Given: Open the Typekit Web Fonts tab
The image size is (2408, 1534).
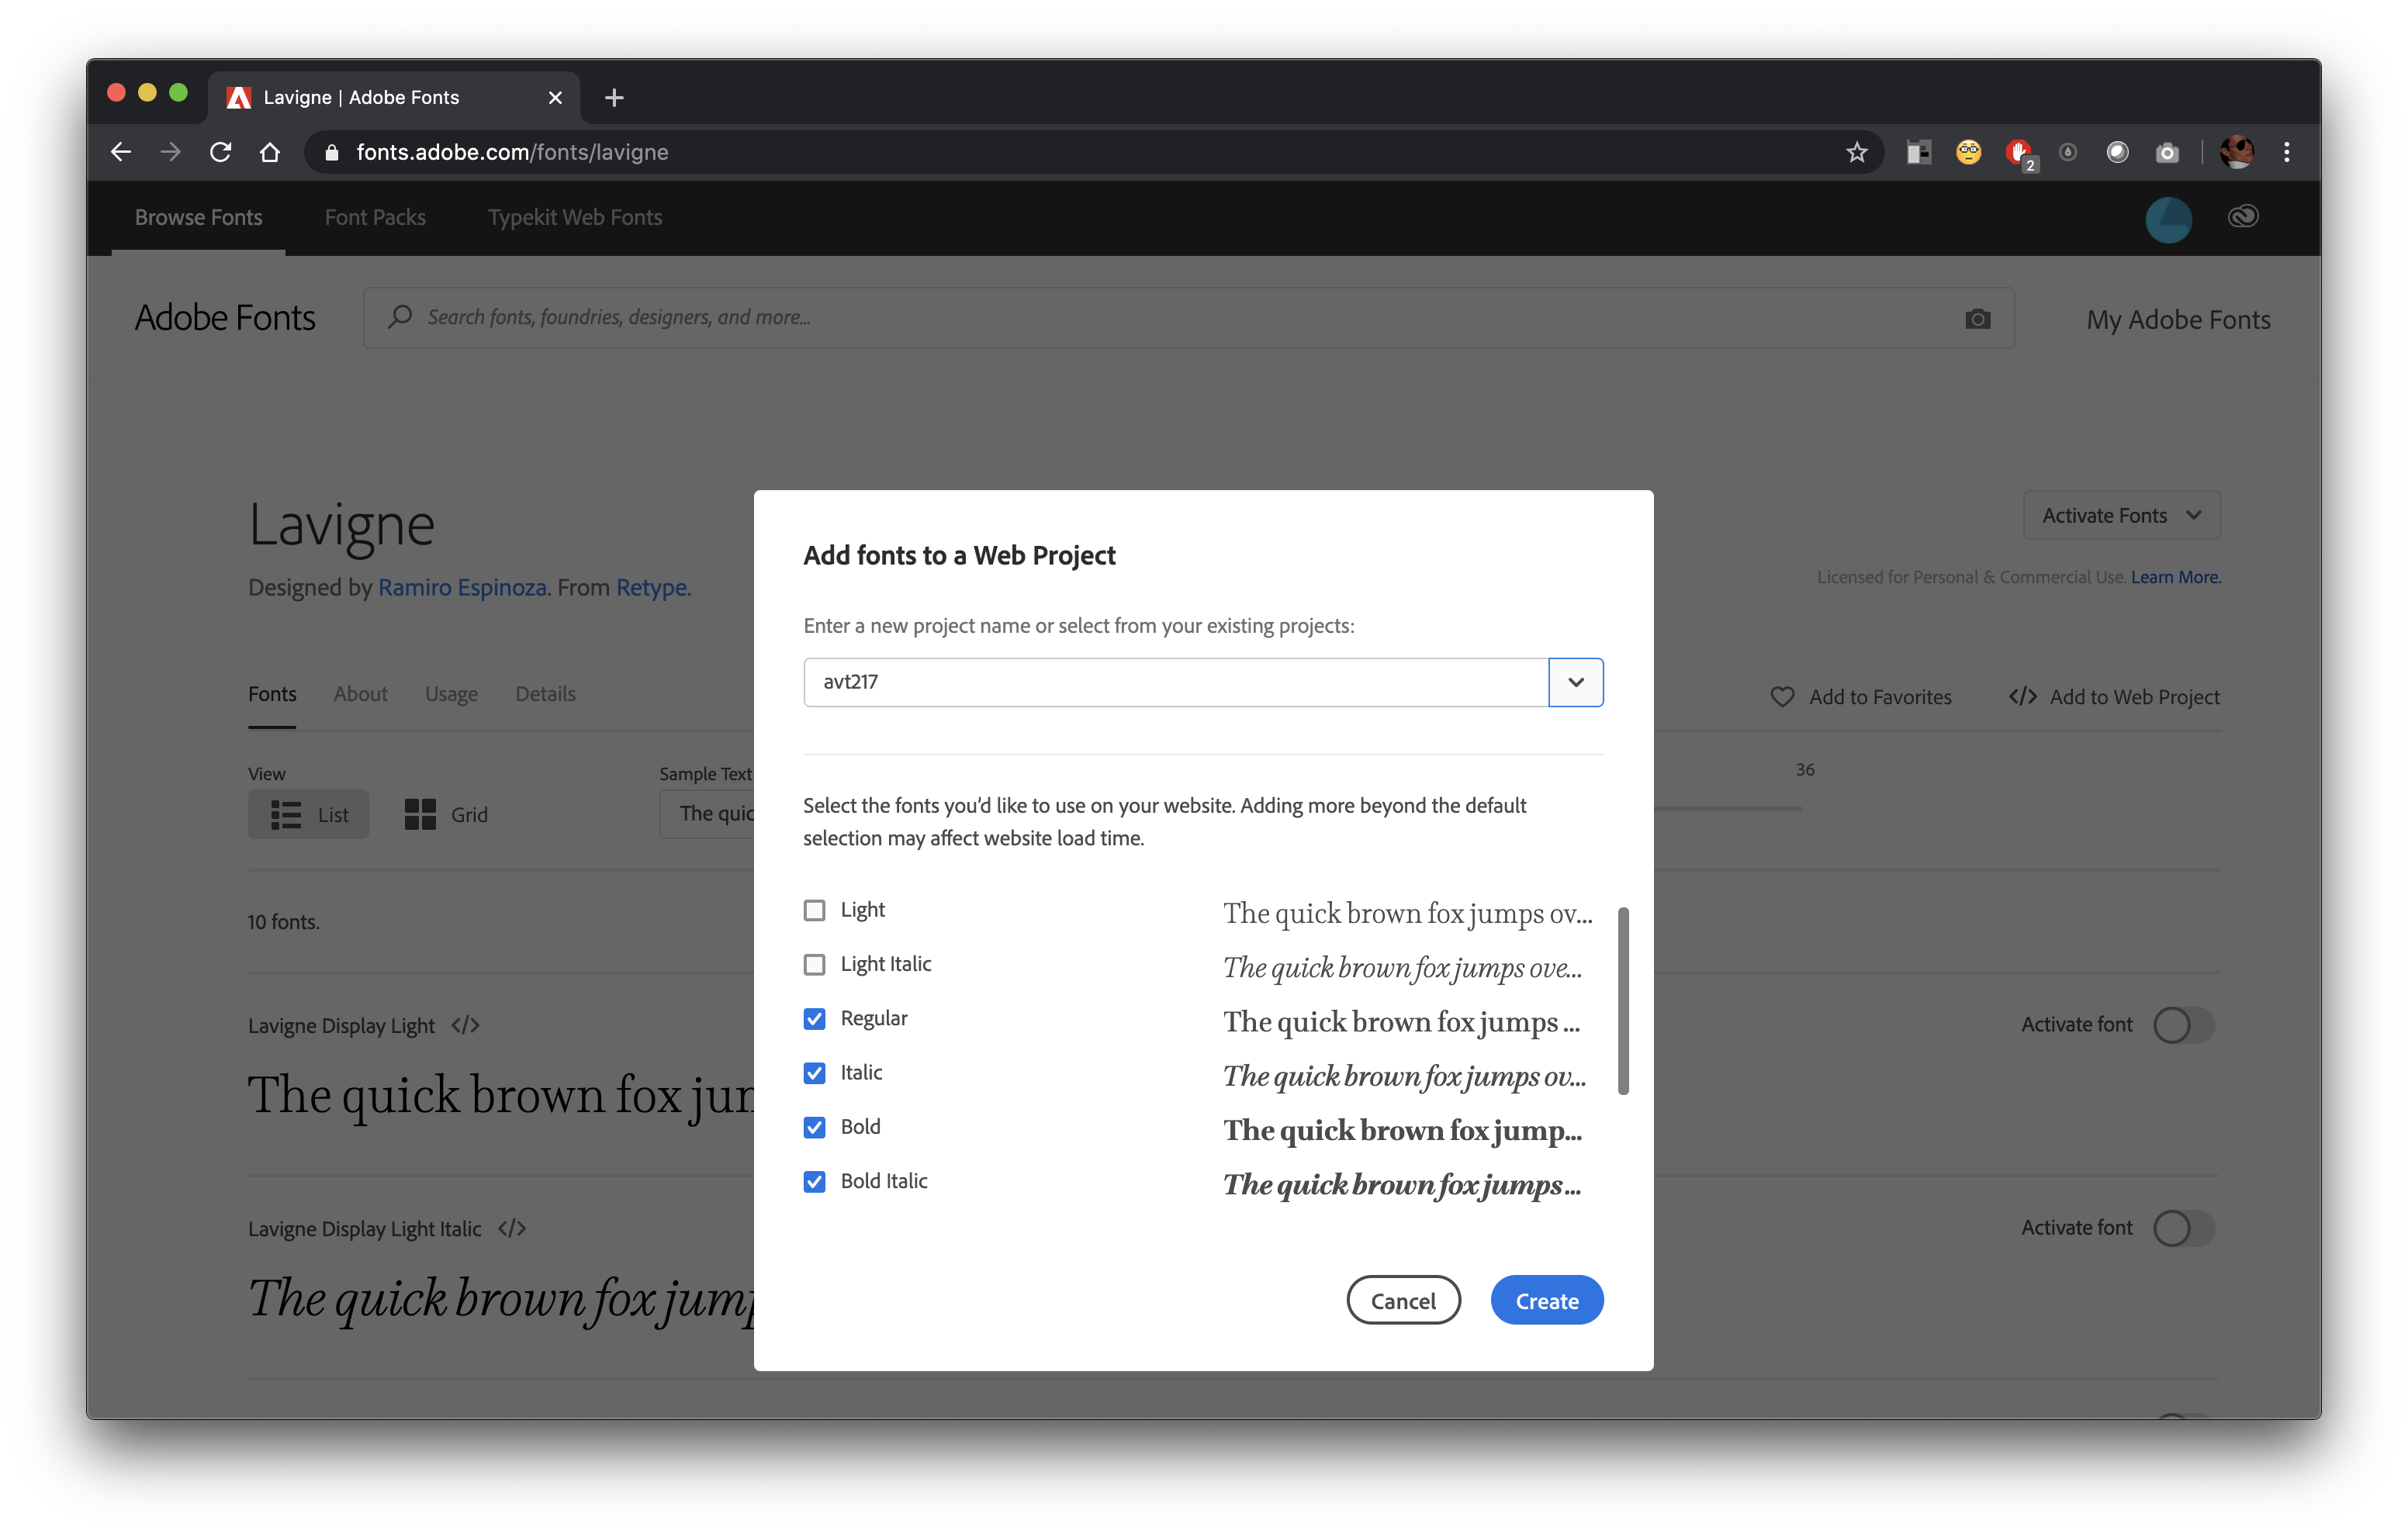Looking at the screenshot, I should click(575, 217).
